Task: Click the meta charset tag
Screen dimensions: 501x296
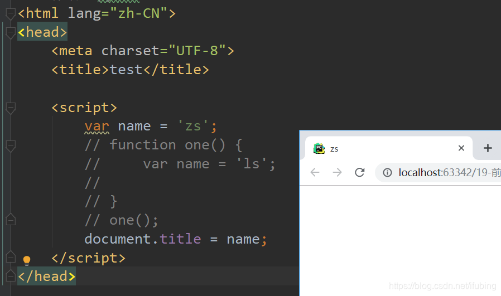Action: point(143,51)
